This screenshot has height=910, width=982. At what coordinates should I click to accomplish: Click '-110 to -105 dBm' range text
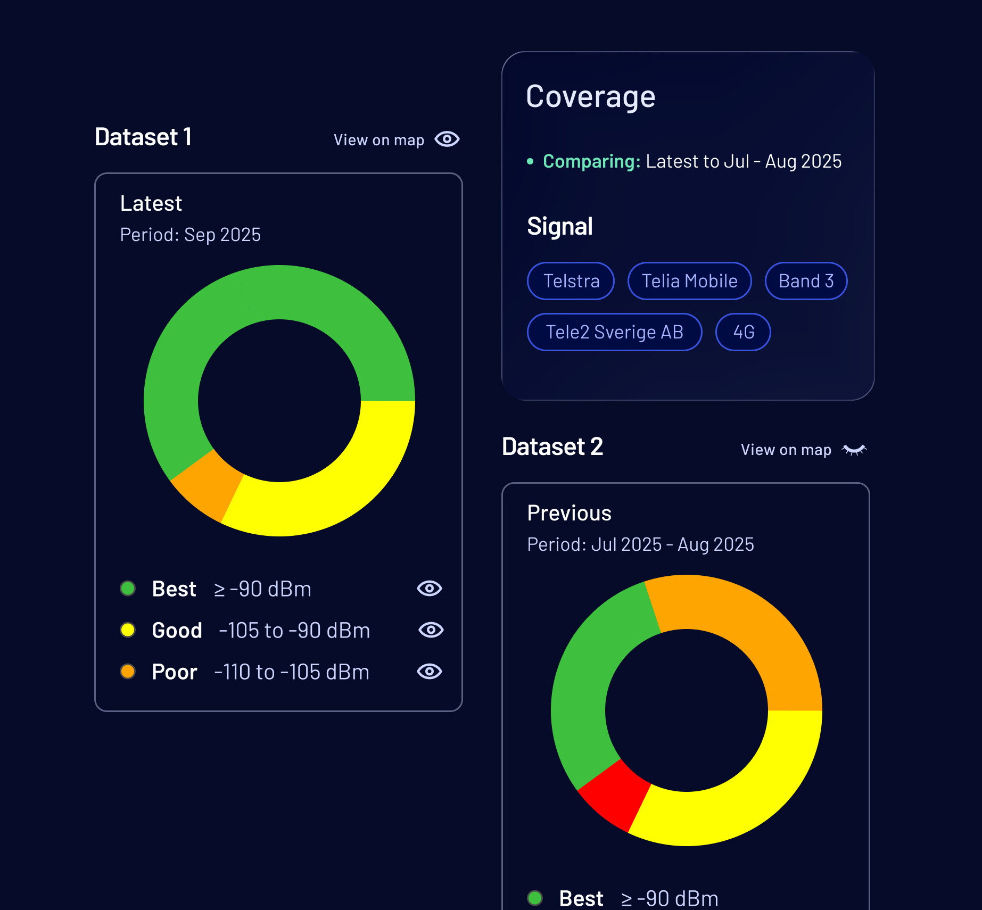click(292, 672)
